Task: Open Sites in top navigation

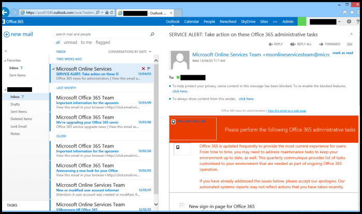Action: (264, 22)
